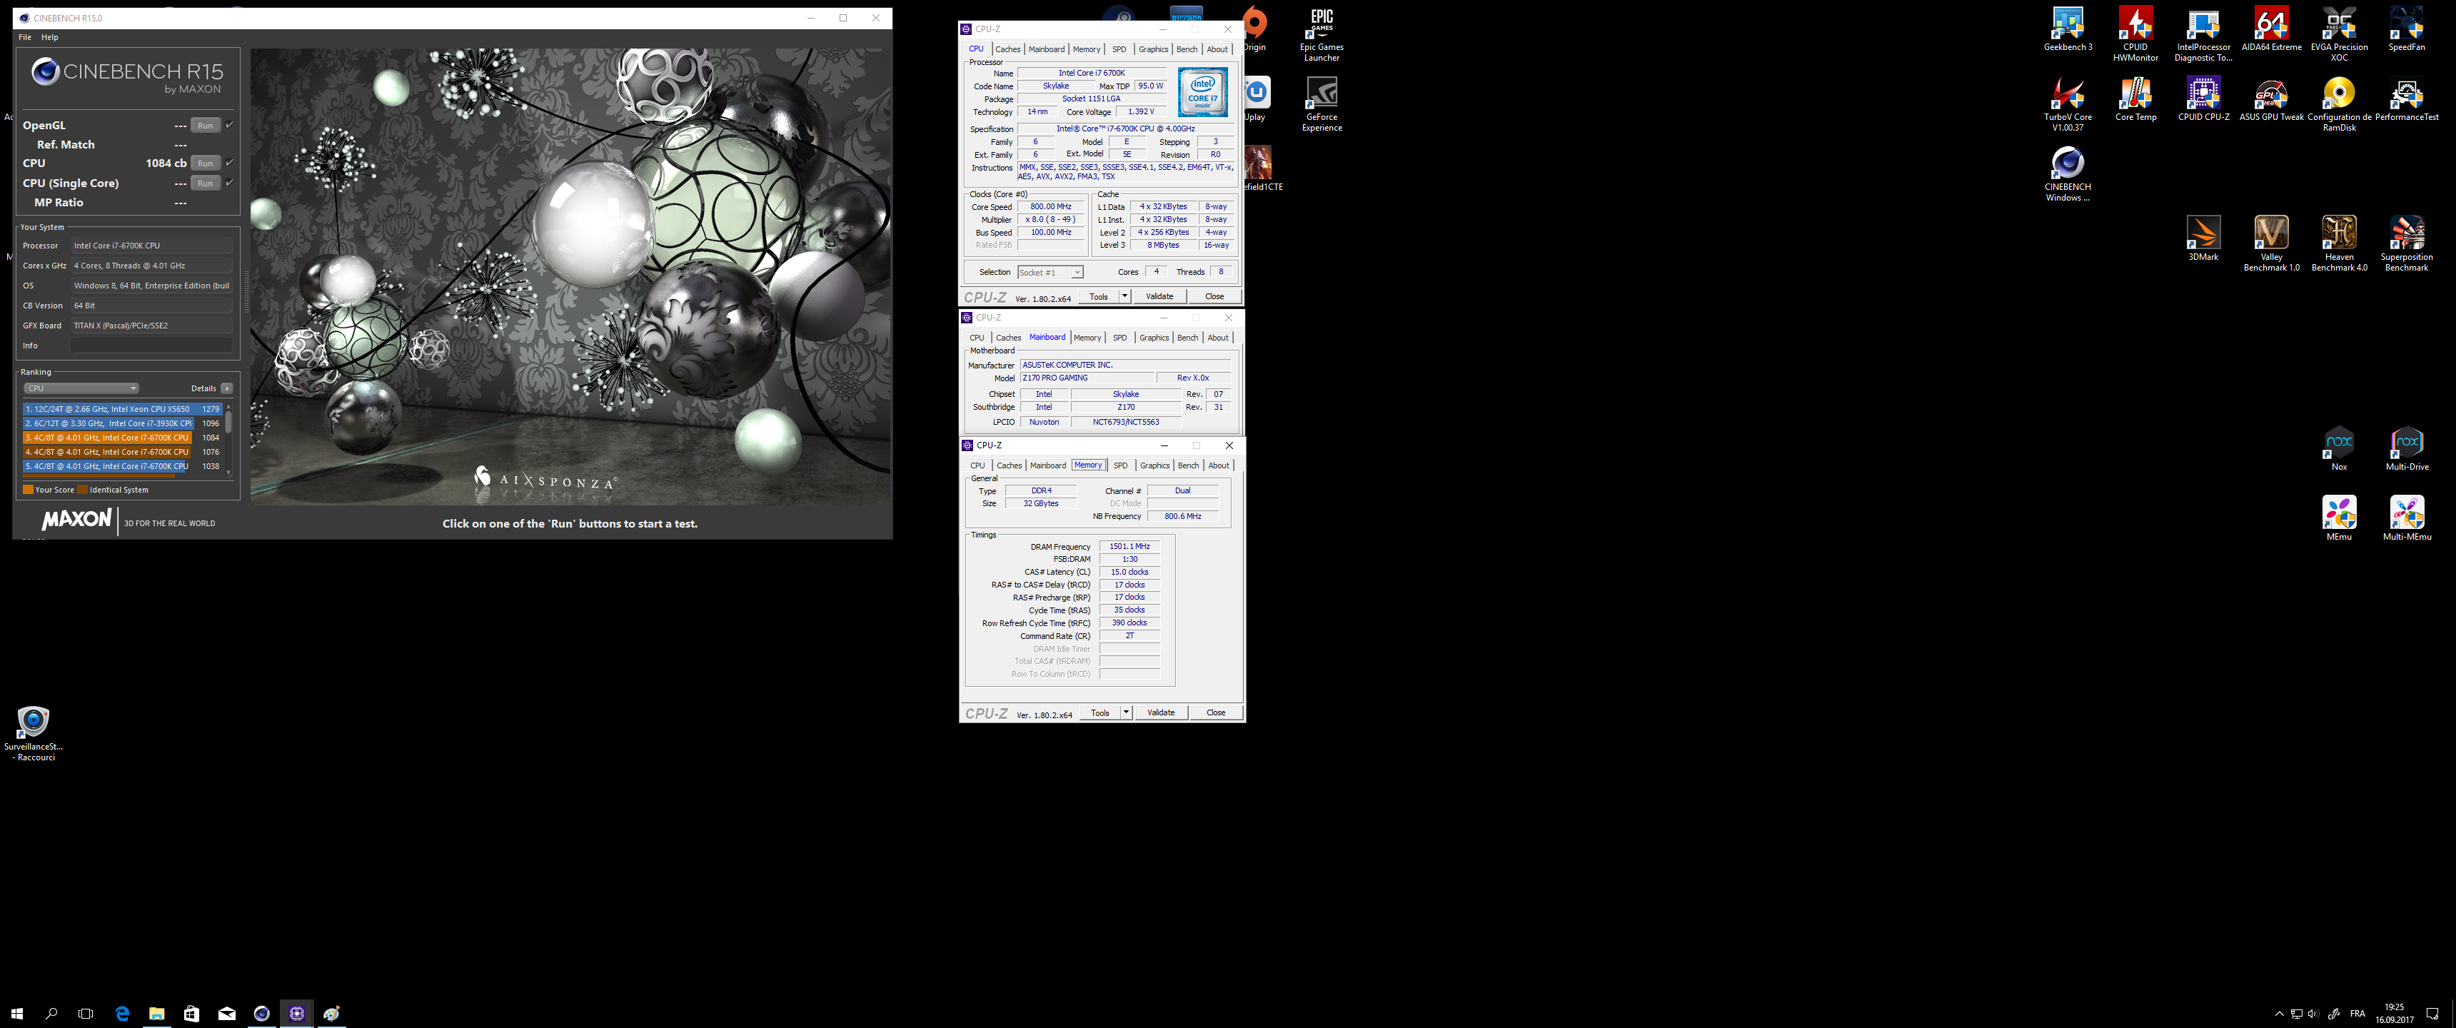Select Graphics tab in Mainboard CPU-Z window
The width and height of the screenshot is (2456, 1028).
1154,338
